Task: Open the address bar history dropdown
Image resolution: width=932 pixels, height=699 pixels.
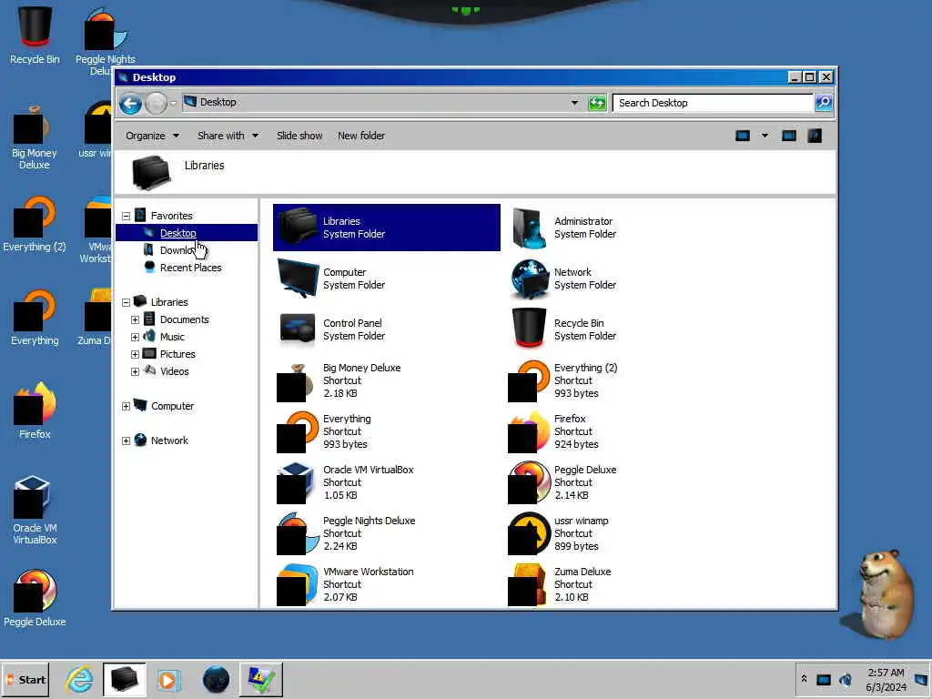Action: [575, 103]
